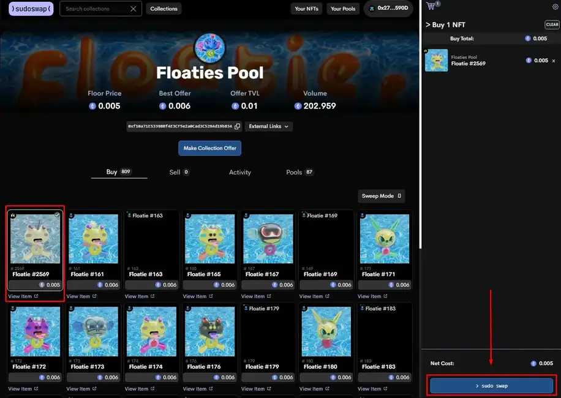This screenshot has width=561, height=398.
Task: Click the sudo swap button
Action: [x=492, y=386]
